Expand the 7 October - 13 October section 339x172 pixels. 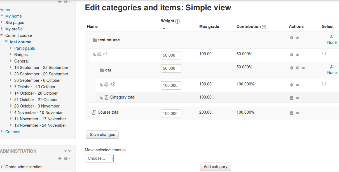tap(11, 87)
